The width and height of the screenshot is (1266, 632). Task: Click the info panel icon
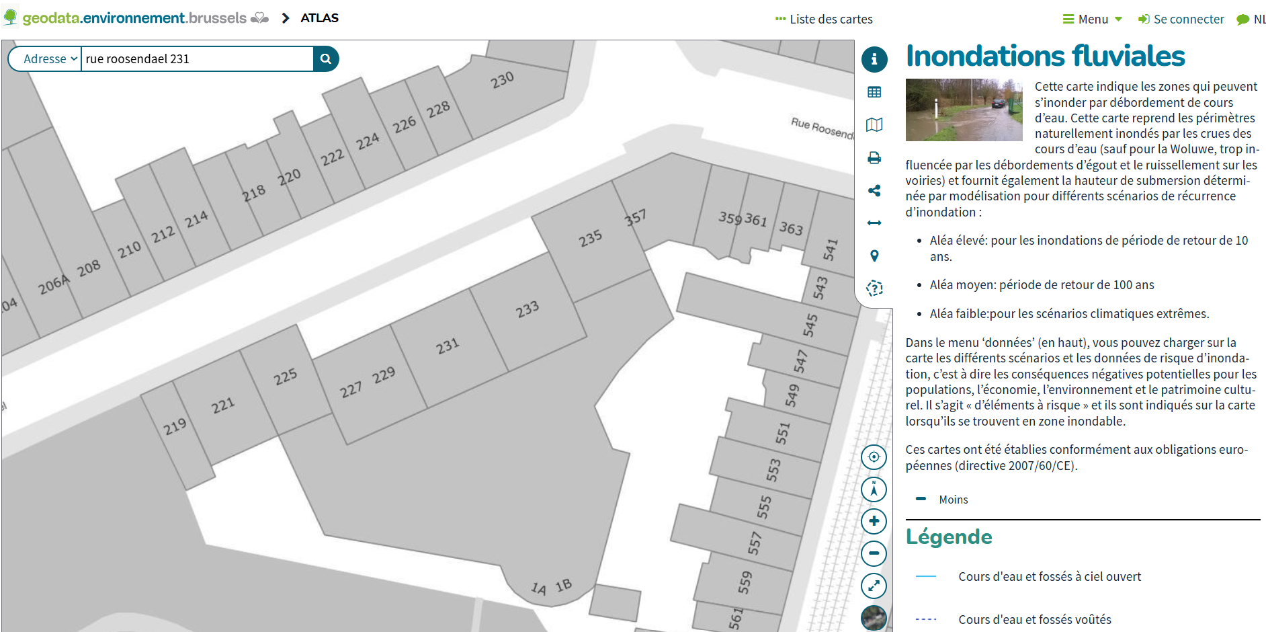click(x=874, y=59)
